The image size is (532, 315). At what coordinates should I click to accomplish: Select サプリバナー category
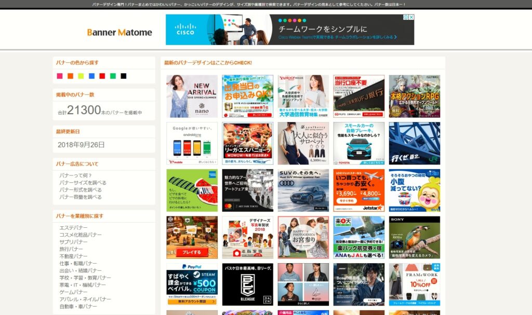[x=73, y=242]
